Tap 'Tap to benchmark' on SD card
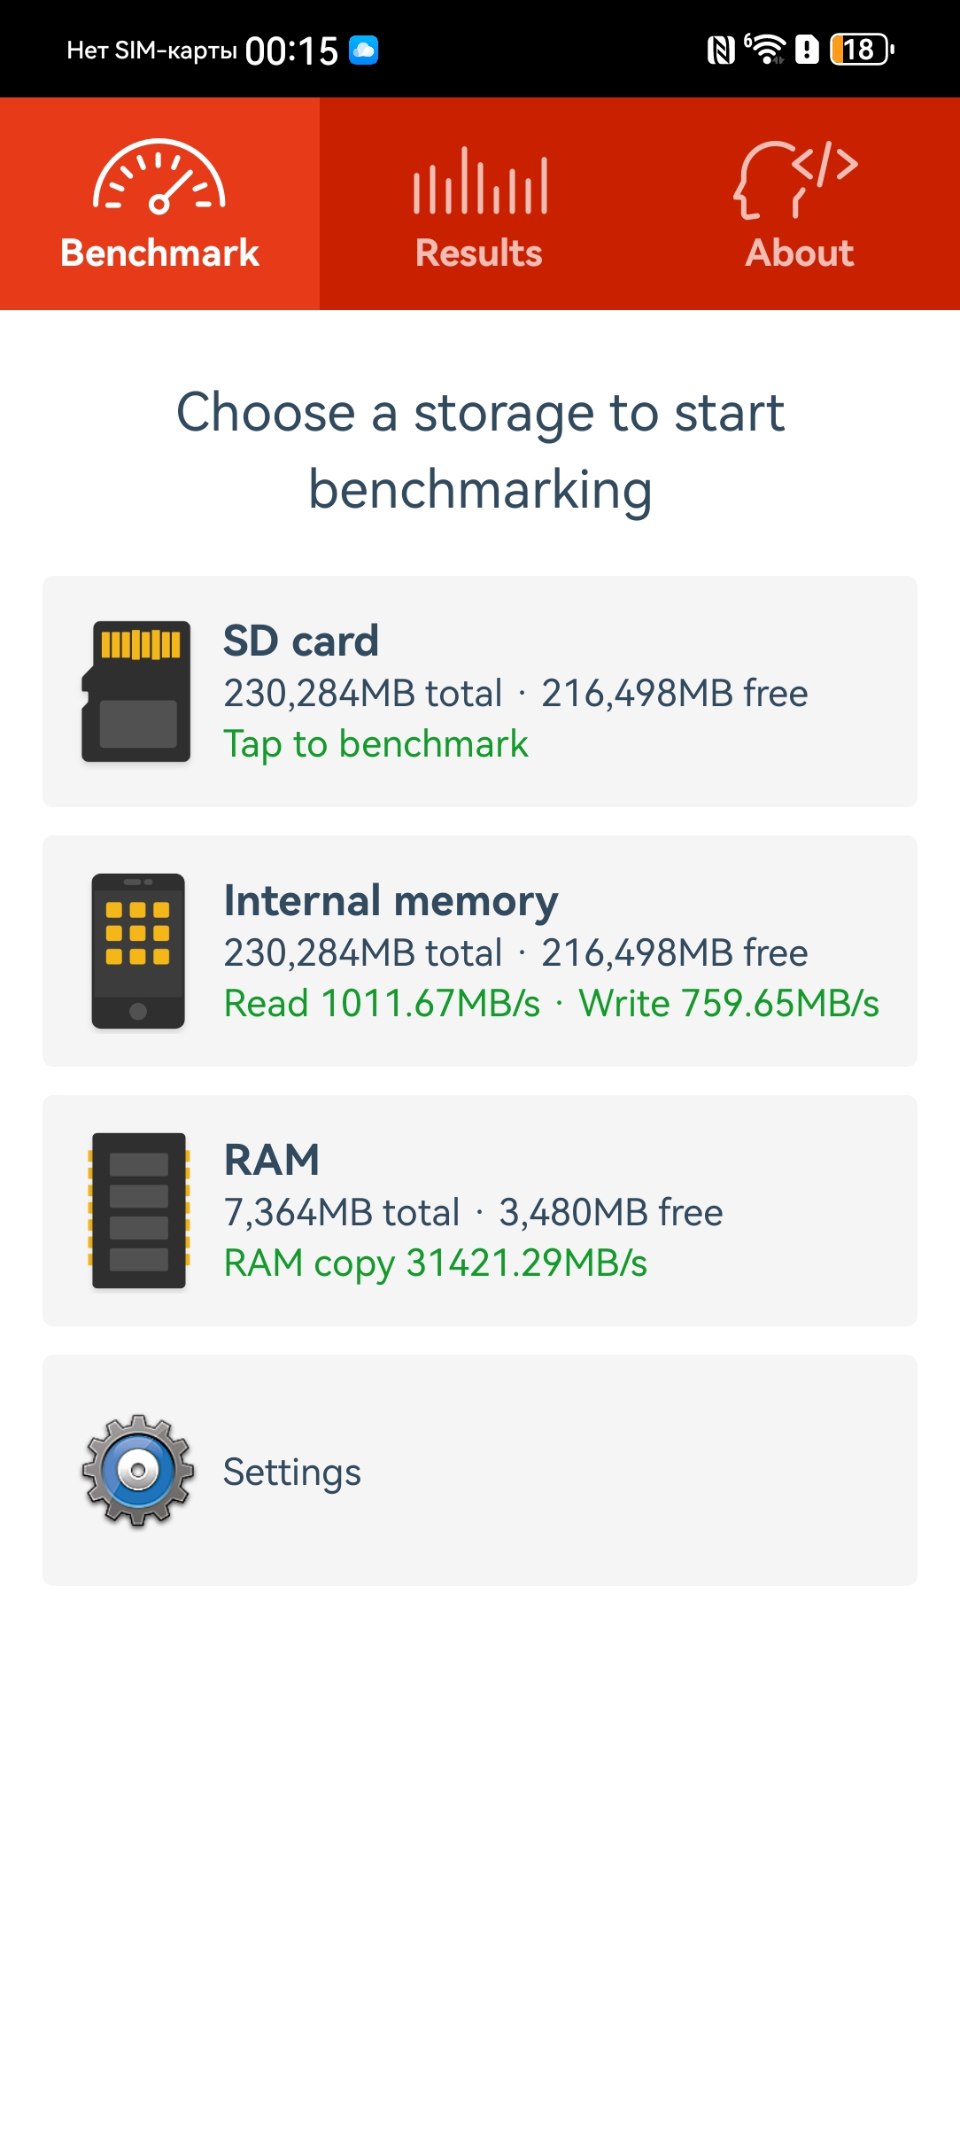 [x=375, y=744]
